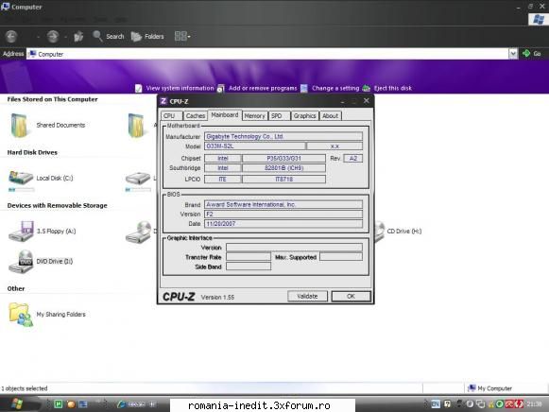Screen dimensions: 549x412
Task: Click the taskbar clock showing 21:38
Action: click(534, 403)
